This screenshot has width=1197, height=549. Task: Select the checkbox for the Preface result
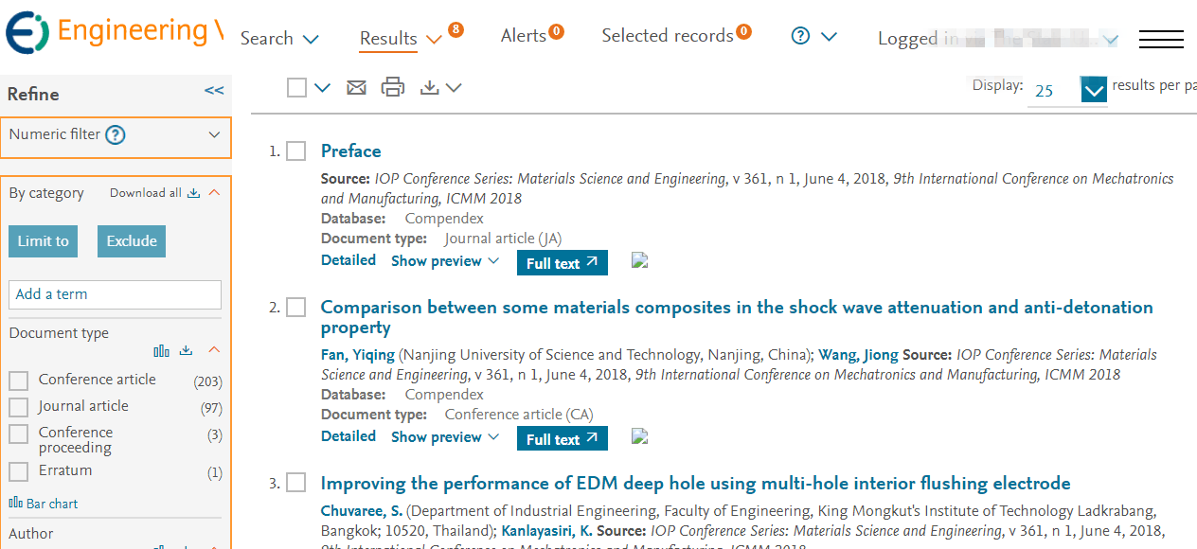pyautogui.click(x=296, y=151)
